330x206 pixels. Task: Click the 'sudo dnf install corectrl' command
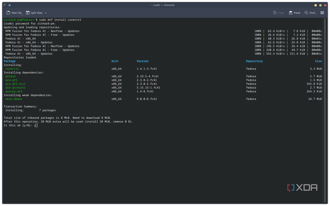(x=60, y=20)
